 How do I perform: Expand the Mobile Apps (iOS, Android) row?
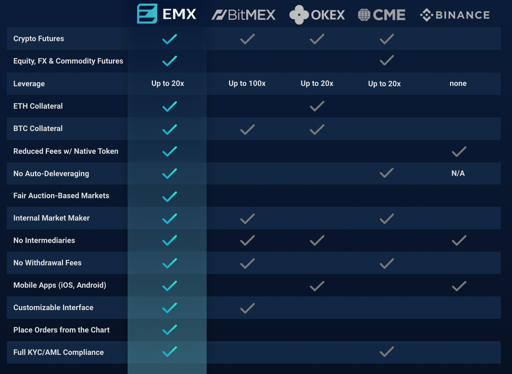click(60, 285)
